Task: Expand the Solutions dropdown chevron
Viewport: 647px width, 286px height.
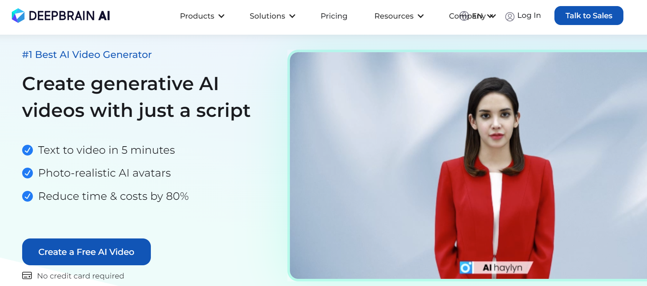Action: [292, 16]
